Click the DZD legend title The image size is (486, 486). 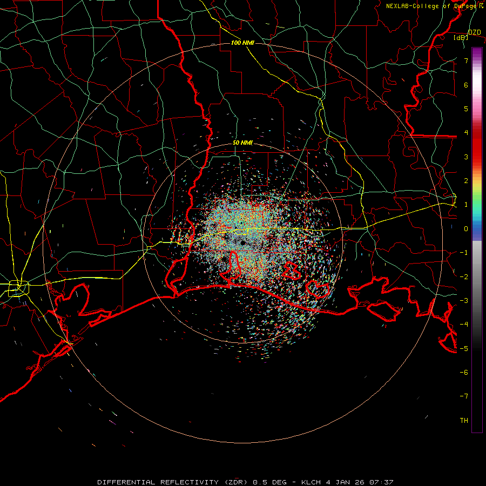click(x=475, y=32)
